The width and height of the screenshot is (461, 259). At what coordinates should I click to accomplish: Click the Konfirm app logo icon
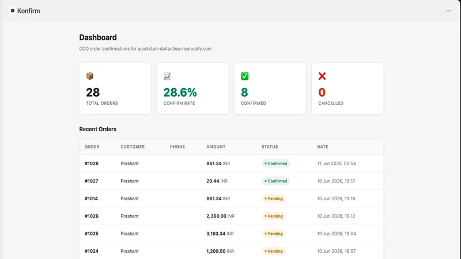(x=12, y=11)
